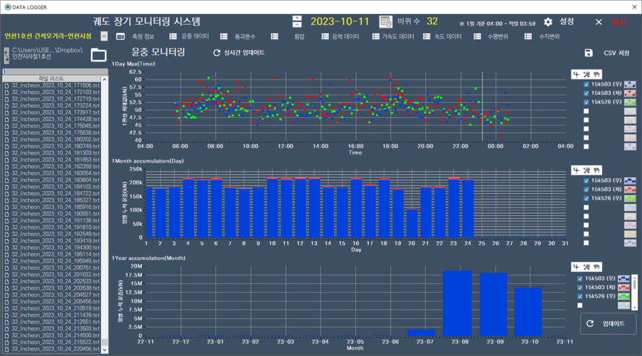Increment the date with the plus stepper
Screen dimensions: 642x356
[297, 19]
